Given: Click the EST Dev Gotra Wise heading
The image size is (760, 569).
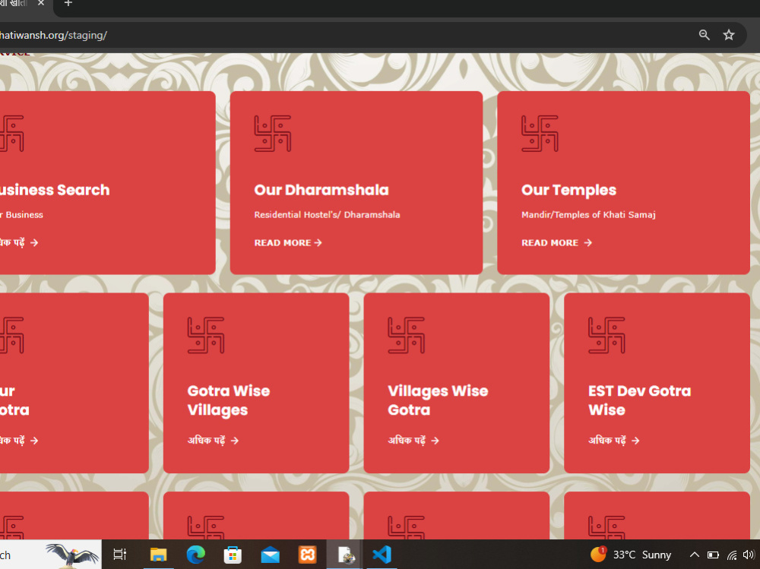Looking at the screenshot, I should [x=639, y=400].
